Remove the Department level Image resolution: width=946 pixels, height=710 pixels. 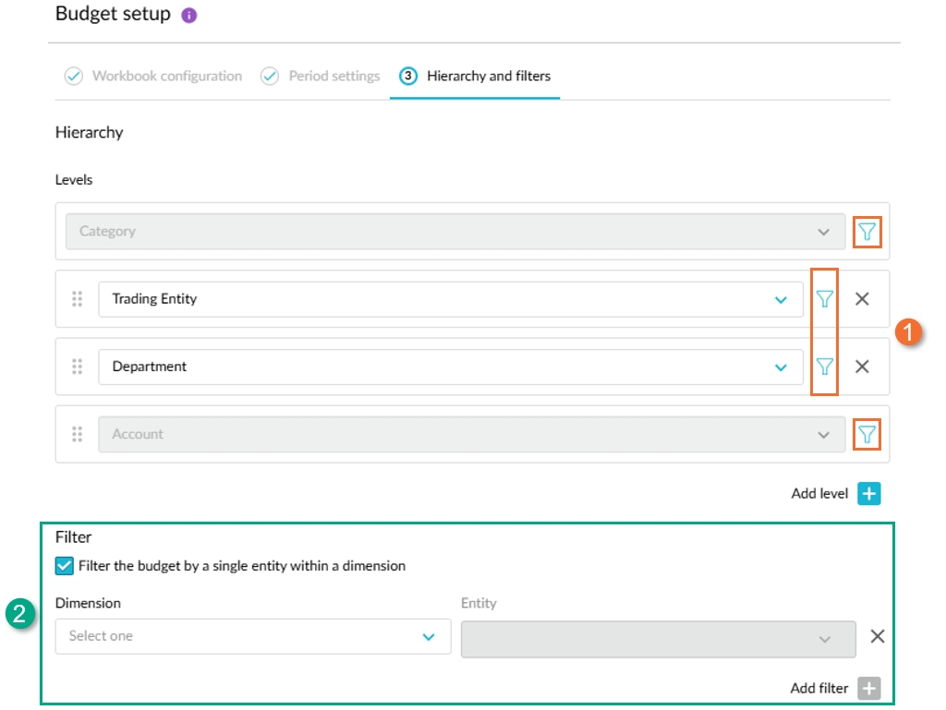point(862,367)
